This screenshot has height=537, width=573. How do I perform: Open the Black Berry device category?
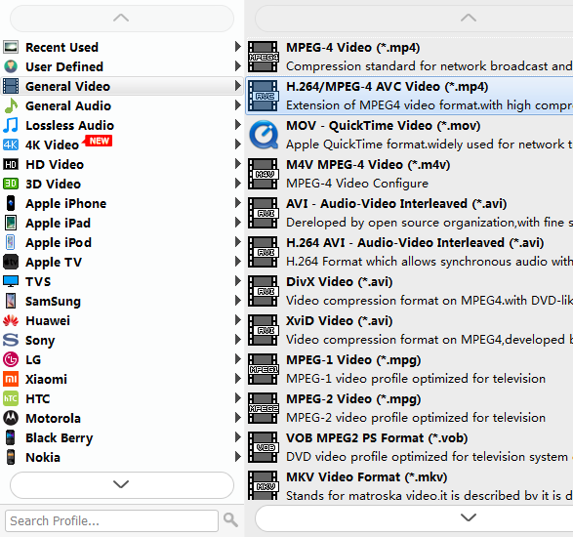point(122,437)
